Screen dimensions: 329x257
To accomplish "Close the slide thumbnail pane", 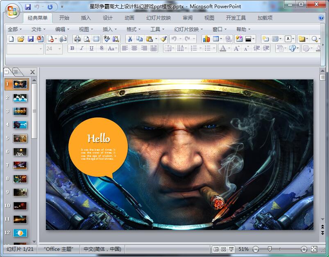I will [32, 72].
